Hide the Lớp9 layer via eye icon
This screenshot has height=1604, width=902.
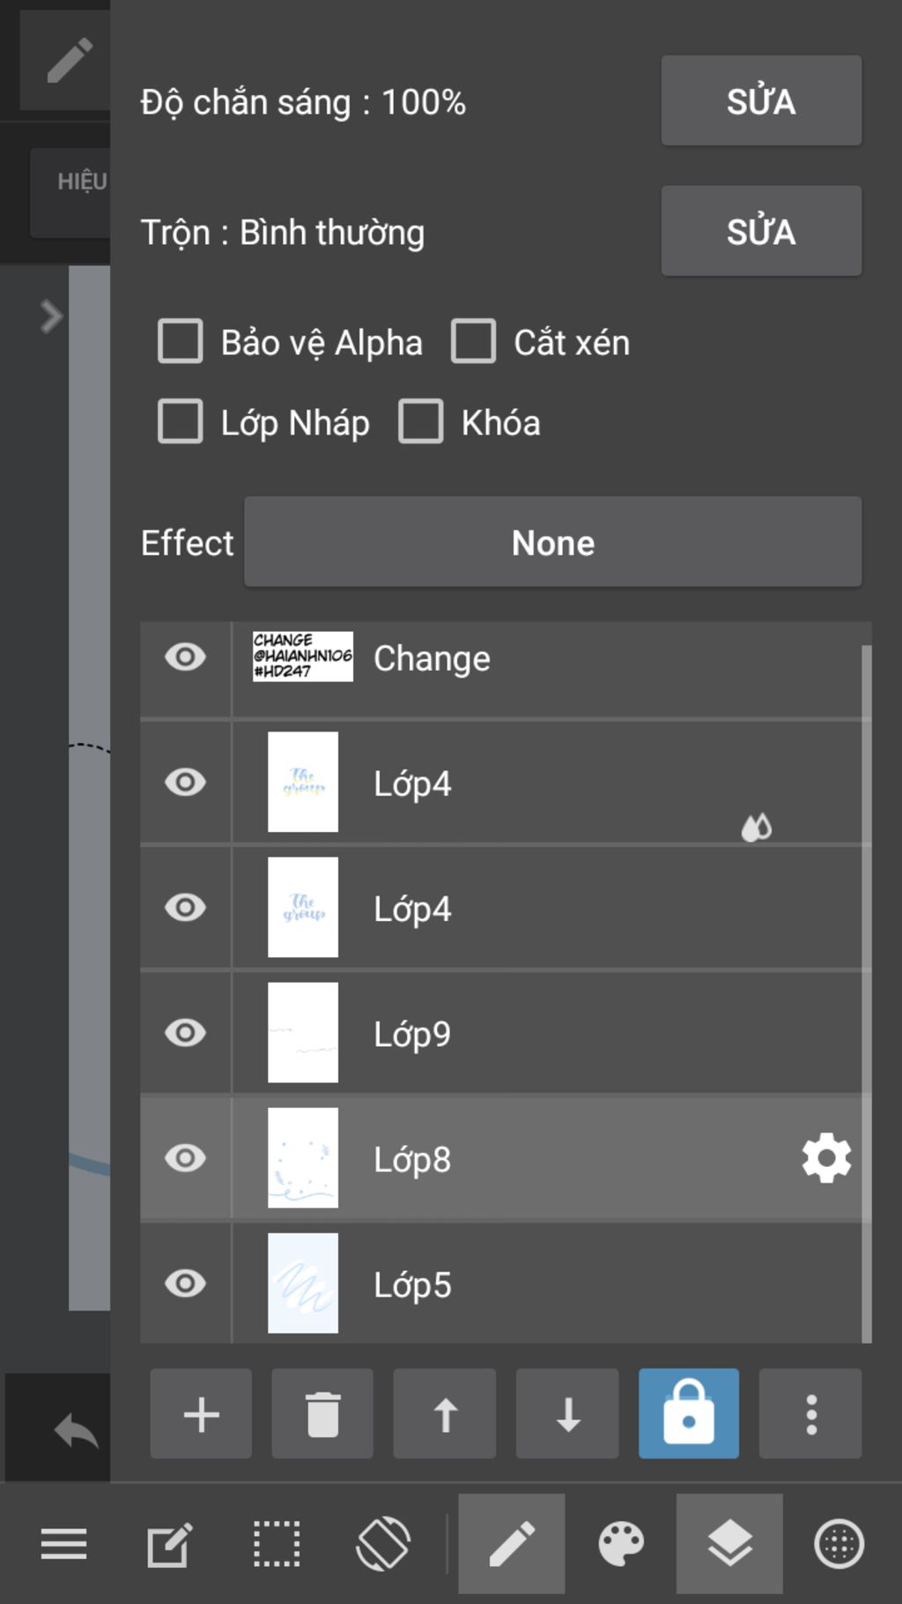coord(185,1032)
